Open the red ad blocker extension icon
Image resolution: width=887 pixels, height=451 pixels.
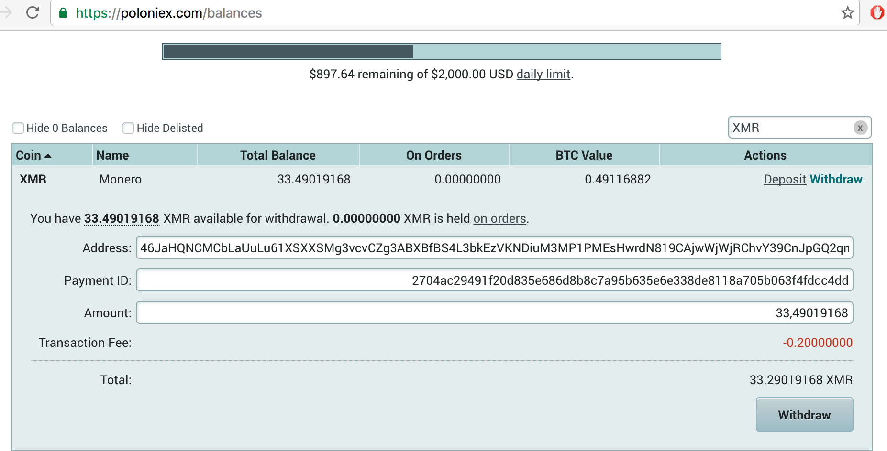tap(876, 12)
